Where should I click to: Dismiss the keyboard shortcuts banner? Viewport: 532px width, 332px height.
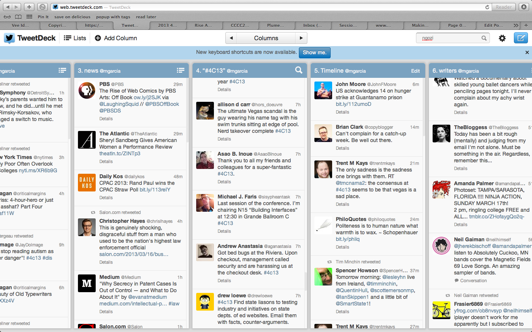527,52
